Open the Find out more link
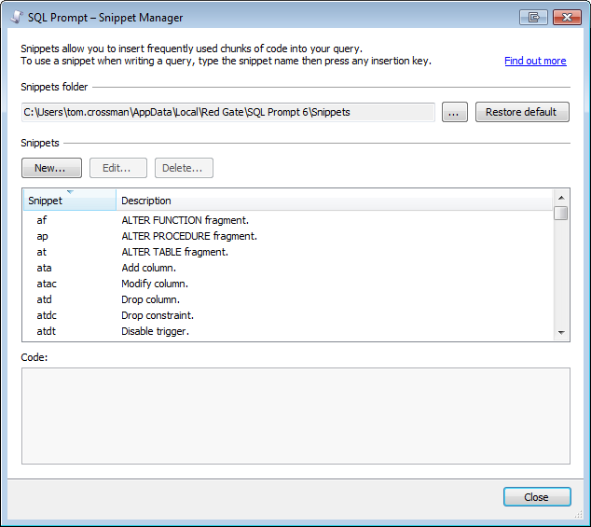This screenshot has width=591, height=527. coord(535,61)
